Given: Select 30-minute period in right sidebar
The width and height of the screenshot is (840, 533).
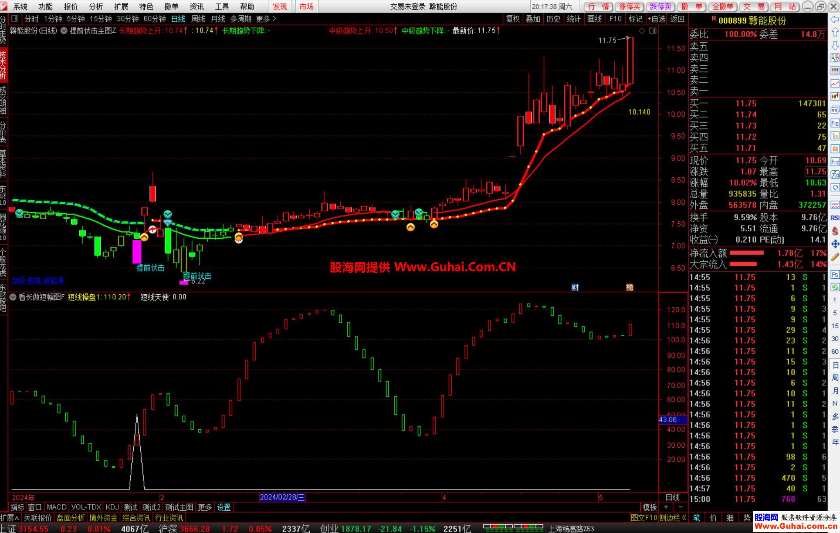Looking at the screenshot, I should 835,339.
